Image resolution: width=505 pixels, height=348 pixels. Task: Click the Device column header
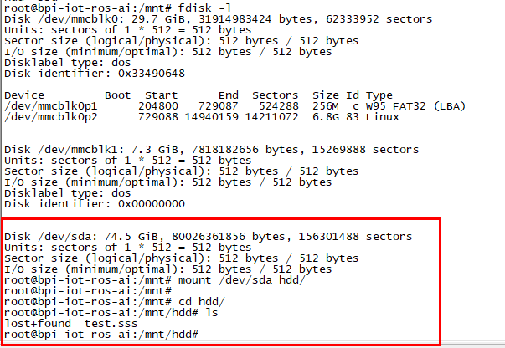[26, 95]
